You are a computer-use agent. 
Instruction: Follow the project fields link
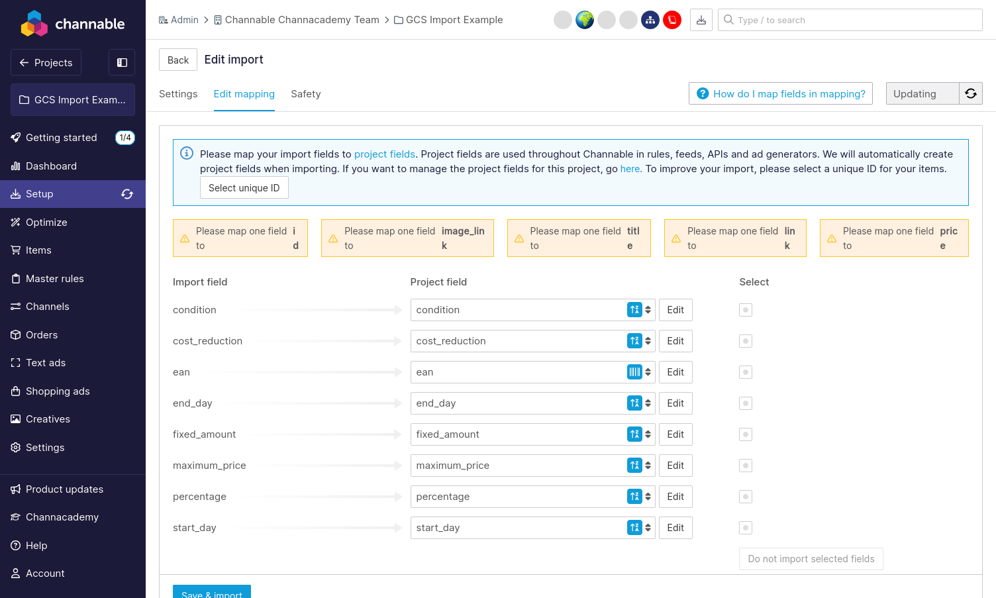[384, 154]
